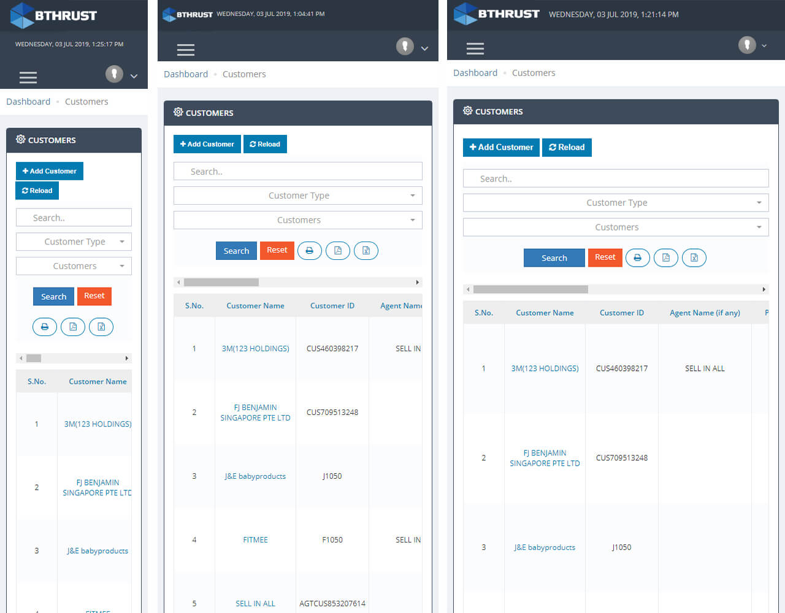Image resolution: width=785 pixels, height=613 pixels.
Task: Expand user menu chevron in left panel
Action: 134,77
